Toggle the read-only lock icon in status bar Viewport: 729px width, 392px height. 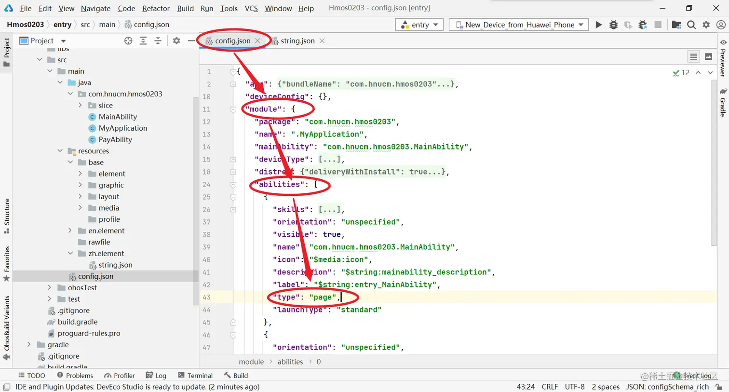coord(719,387)
